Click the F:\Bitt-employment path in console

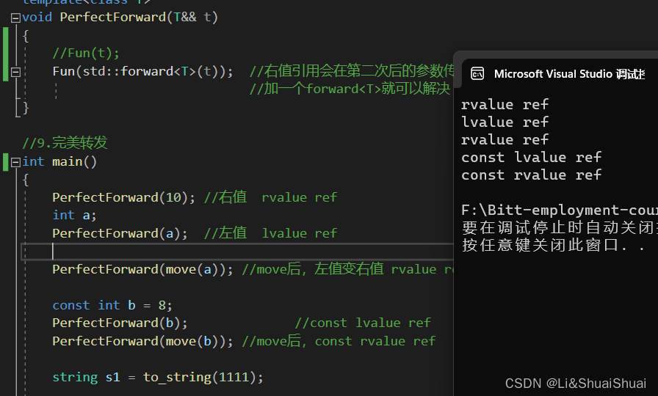click(x=559, y=210)
